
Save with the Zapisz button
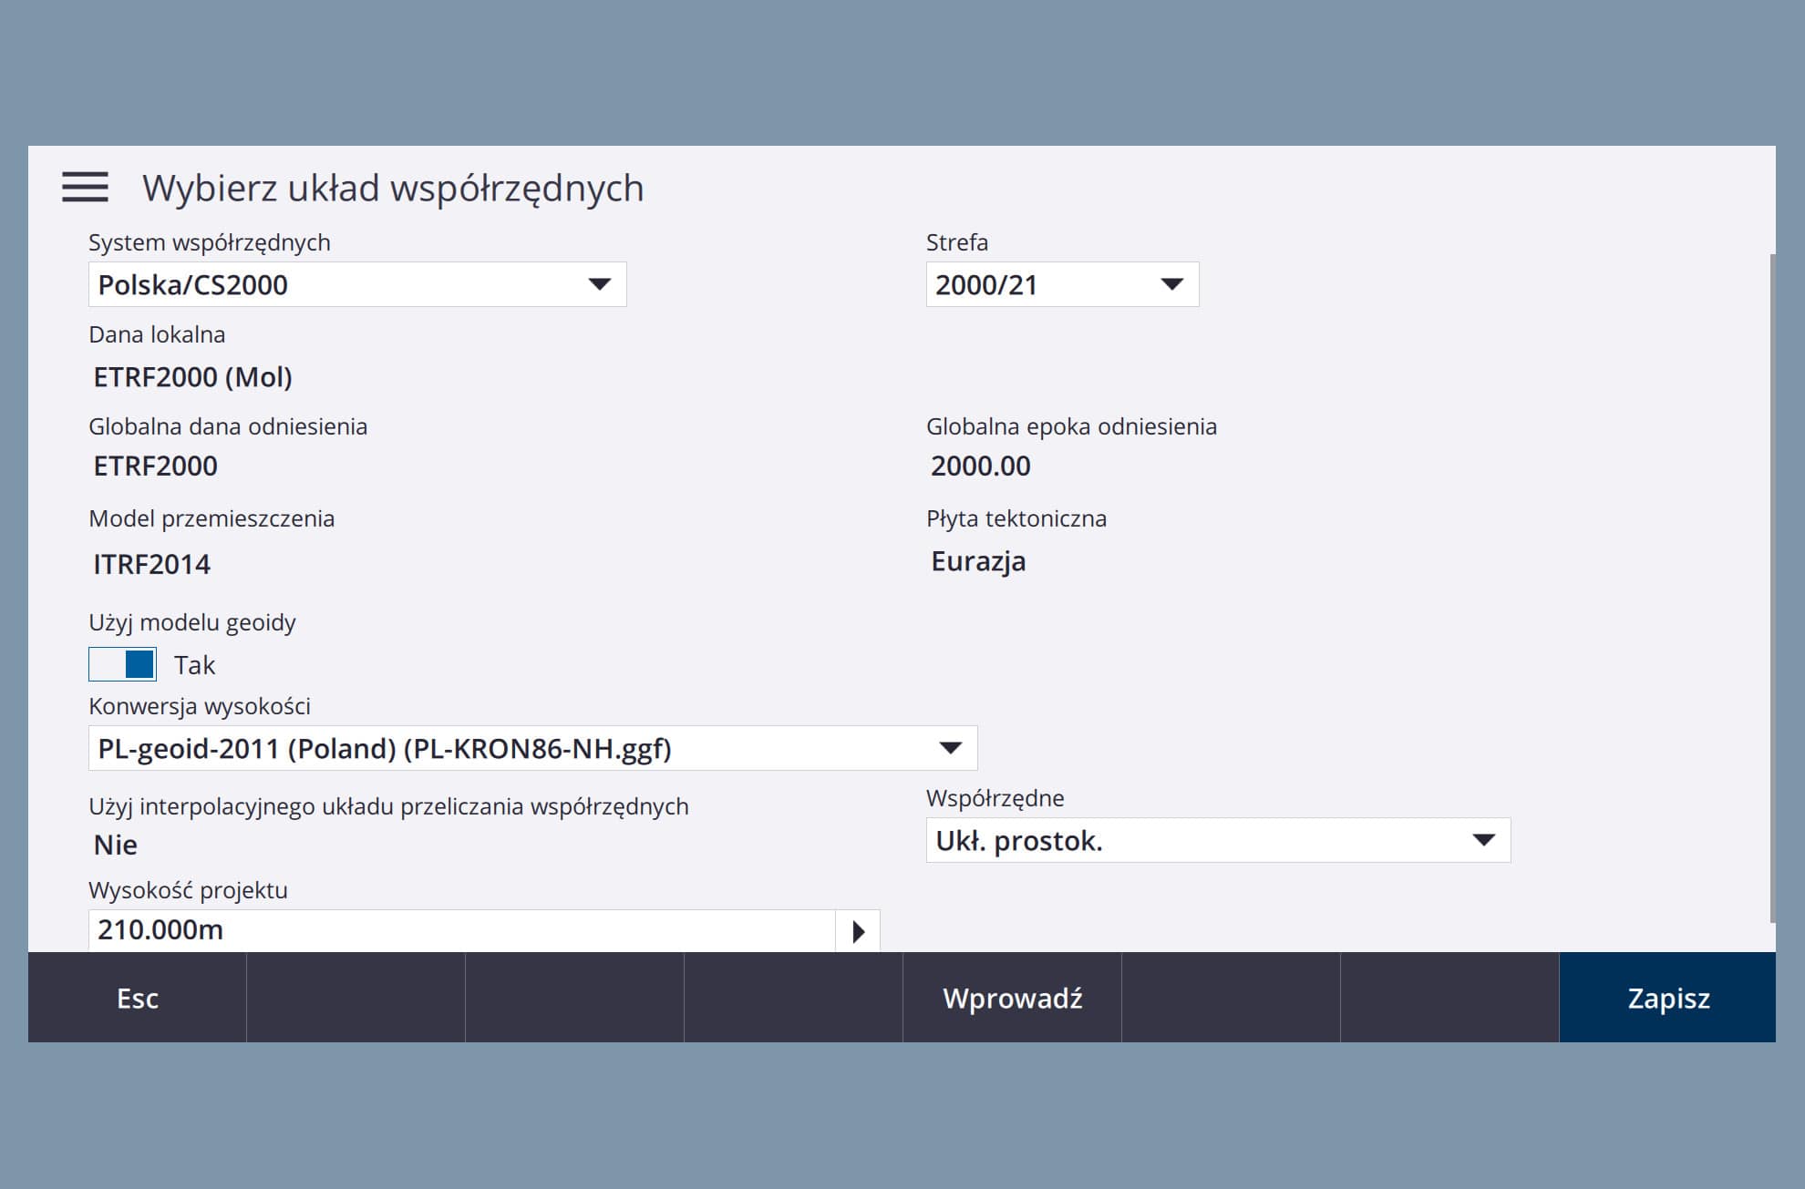(1667, 998)
